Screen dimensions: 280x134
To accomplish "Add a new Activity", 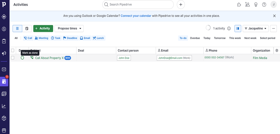I will coord(43,29).
